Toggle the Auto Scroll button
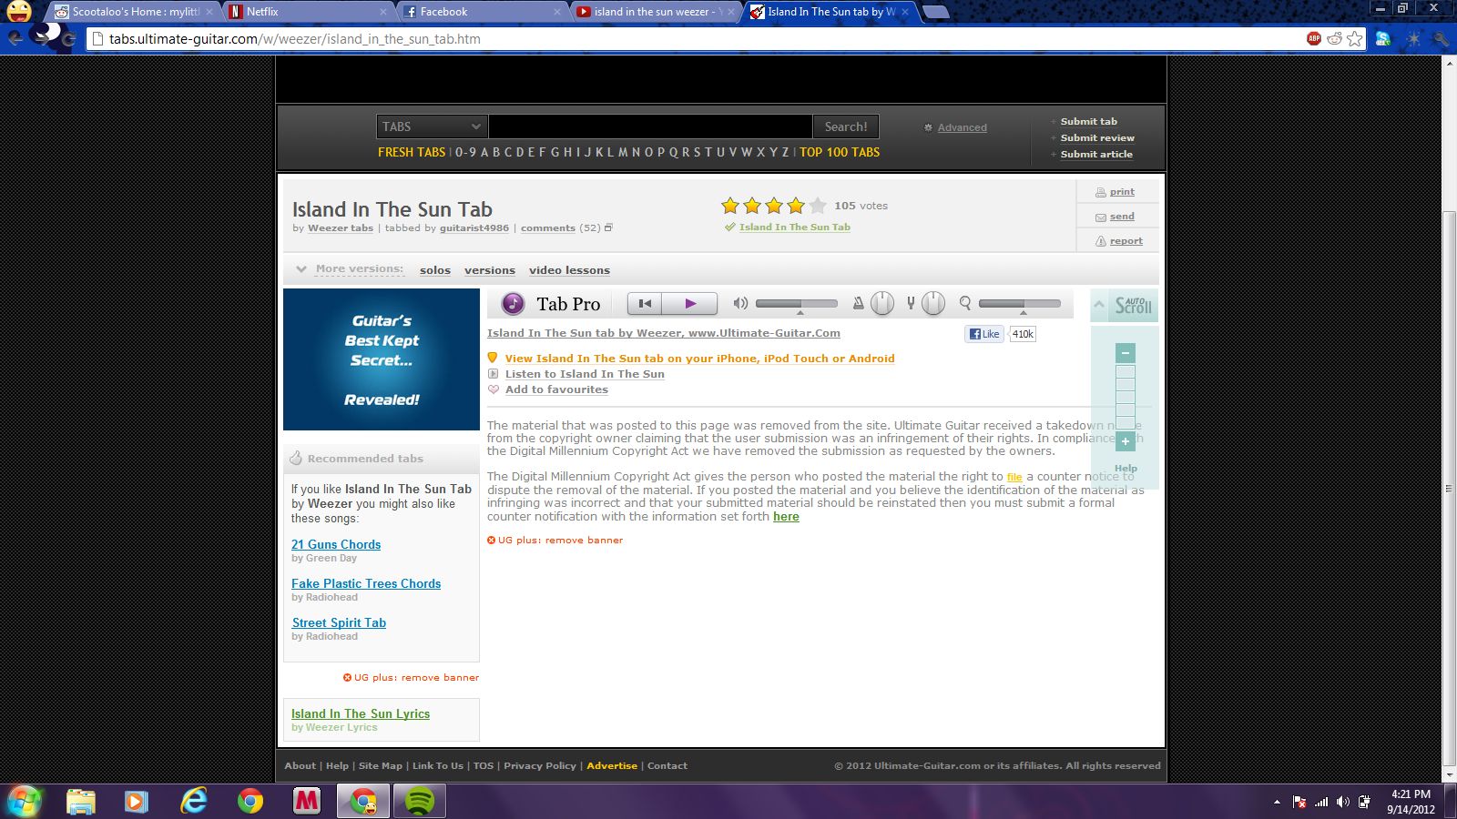The height and width of the screenshot is (819, 1457). pos(1134,306)
